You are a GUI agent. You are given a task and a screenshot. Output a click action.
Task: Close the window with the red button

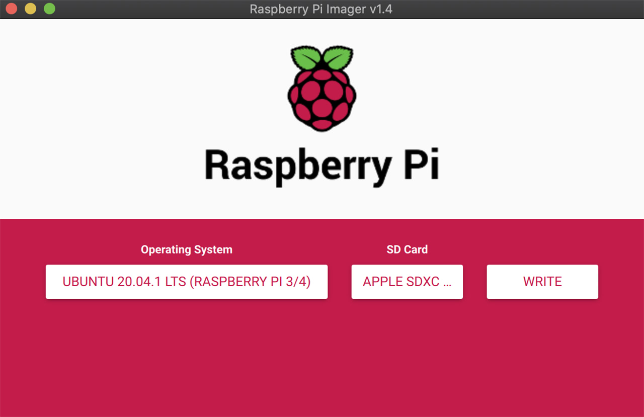click(x=11, y=9)
